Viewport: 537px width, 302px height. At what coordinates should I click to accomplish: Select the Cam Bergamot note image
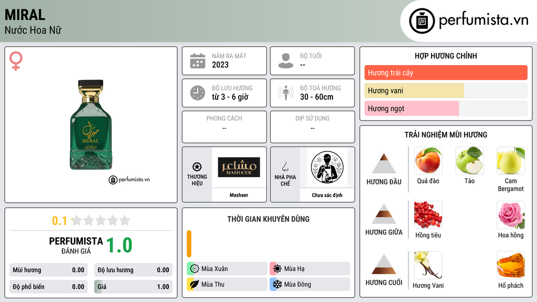point(511,160)
